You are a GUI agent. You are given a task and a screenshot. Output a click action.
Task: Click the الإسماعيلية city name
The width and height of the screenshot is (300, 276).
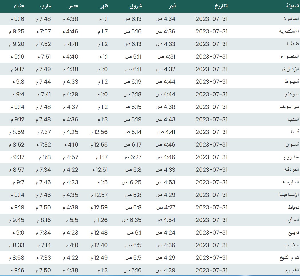(x=288, y=195)
